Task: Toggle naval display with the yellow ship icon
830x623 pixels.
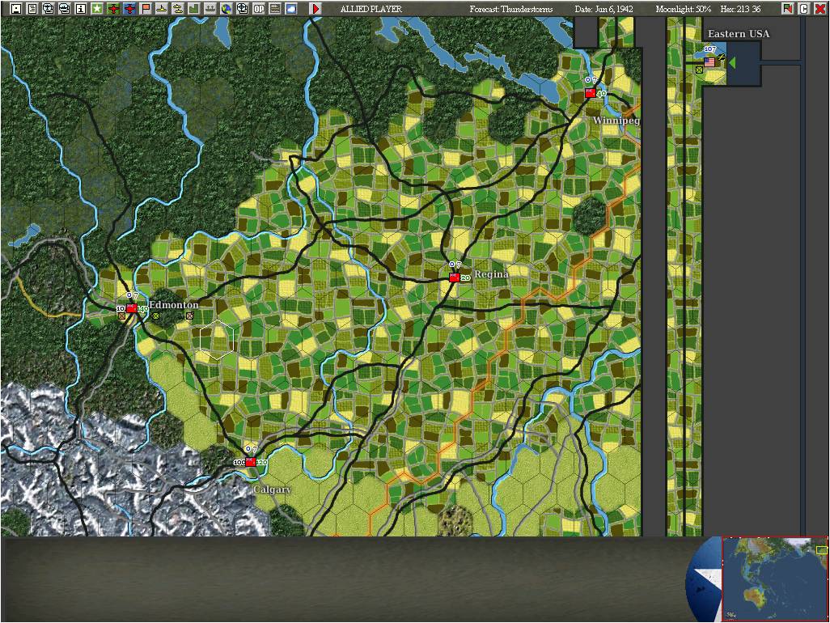Action: click(x=163, y=8)
